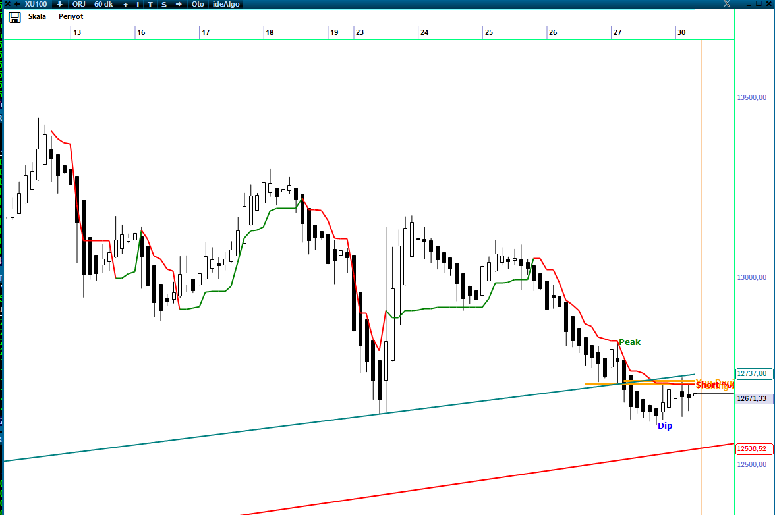The height and width of the screenshot is (515, 775).
Task: Click the 'I' indicator toolbar icon
Action: click(x=138, y=4)
